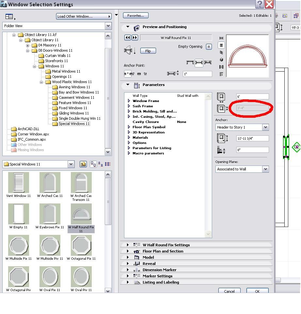Select the Feature Windows 11 folder

coord(75,103)
